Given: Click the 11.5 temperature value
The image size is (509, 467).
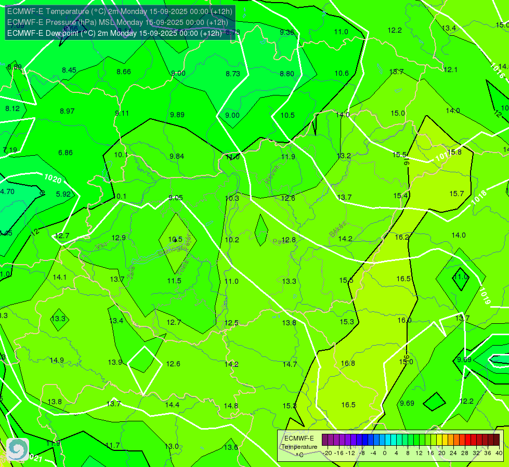Looking at the screenshot, I should pos(174,281).
